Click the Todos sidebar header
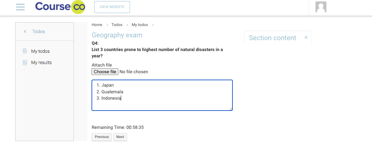Viewport: 372px width, 144px height. point(39,32)
